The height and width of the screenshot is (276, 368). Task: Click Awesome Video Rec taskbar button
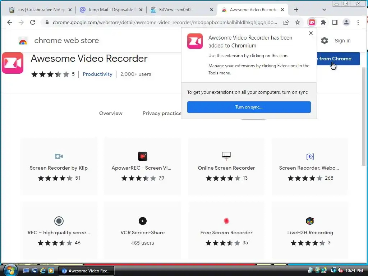click(x=86, y=271)
